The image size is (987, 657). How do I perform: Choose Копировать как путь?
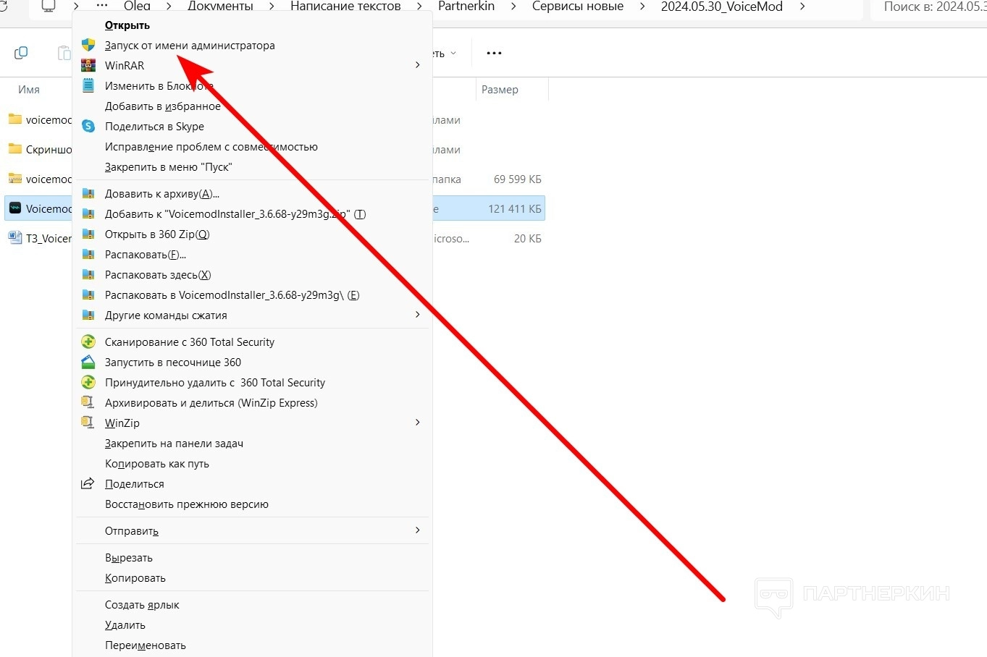click(157, 463)
